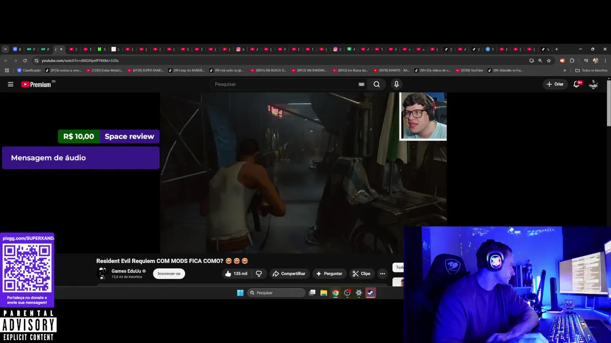Image resolution: width=611 pixels, height=343 pixels.
Task: Click the video title Resident Evil Requiem
Action: (172, 261)
